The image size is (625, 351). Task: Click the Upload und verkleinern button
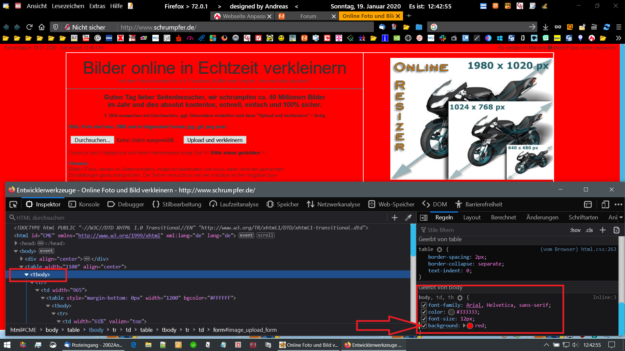pos(215,140)
